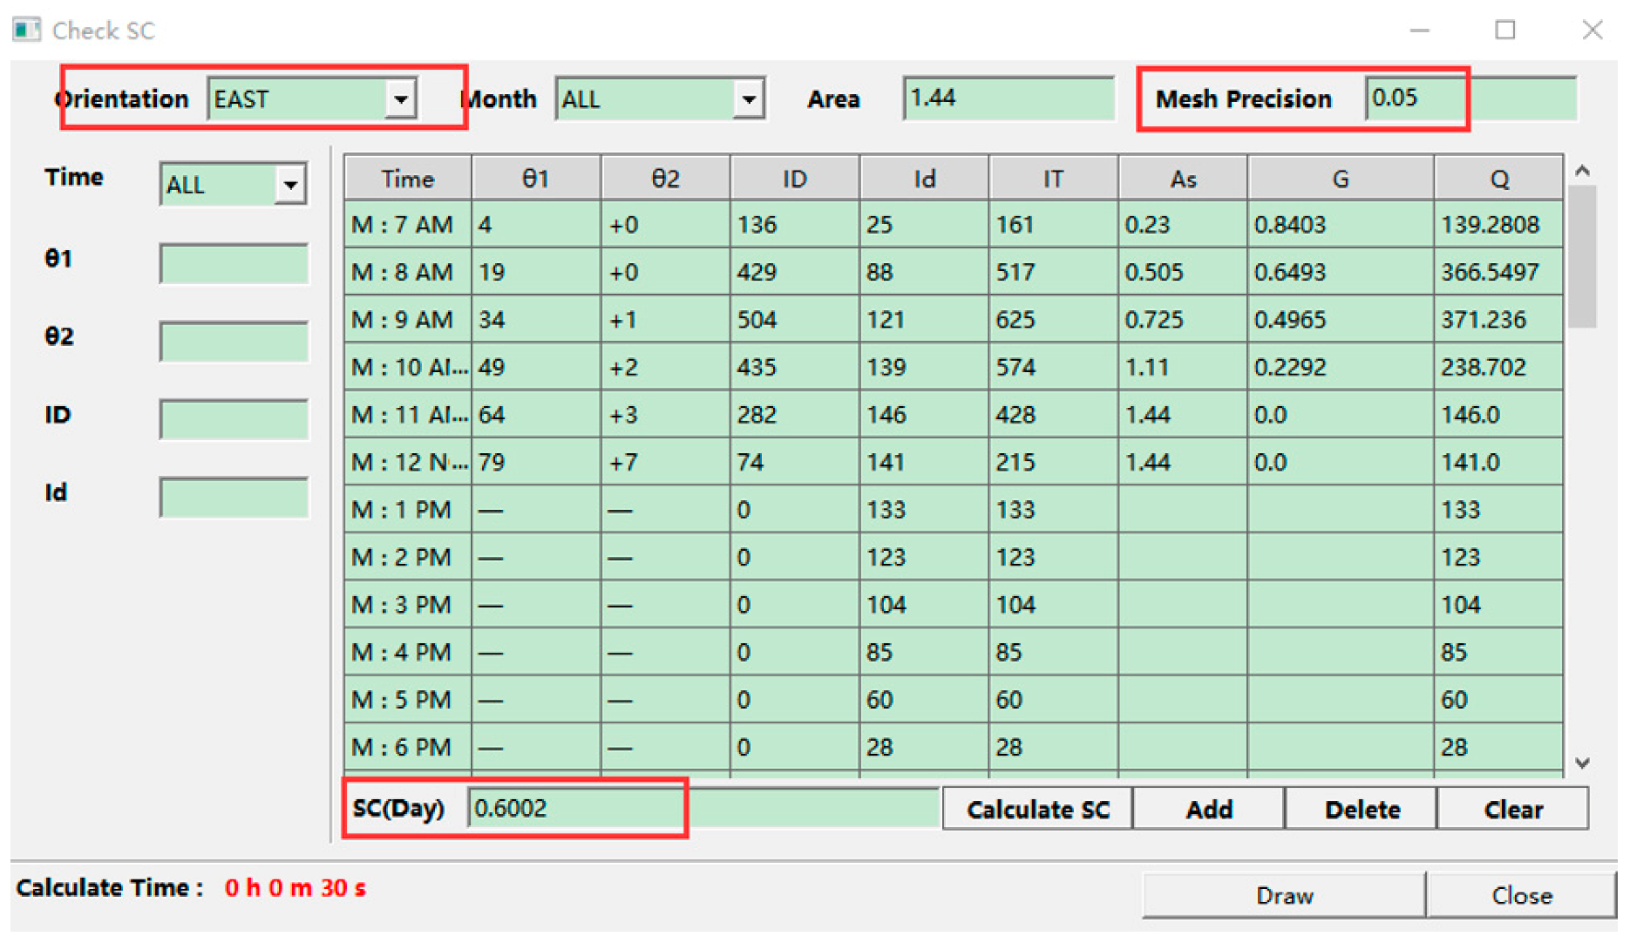Click the Check SC app icon in title bar
Image resolution: width=1630 pixels, height=943 pixels.
26,31
